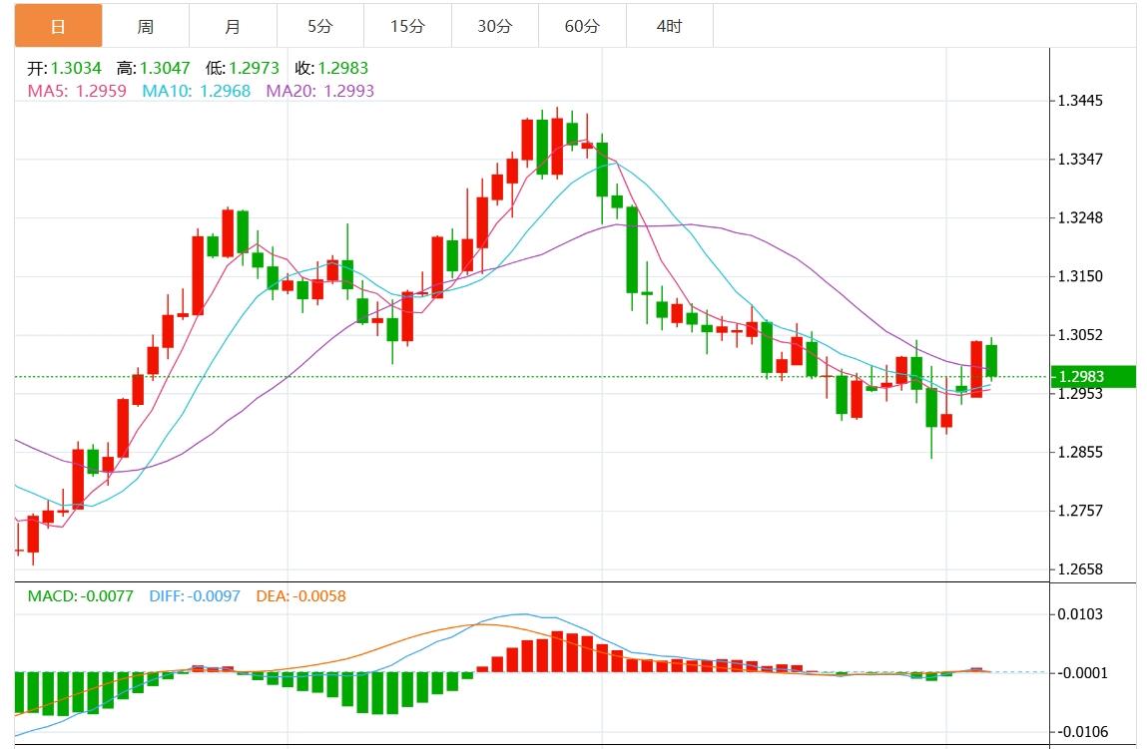
Task: Click the green 1.2983 current price tag
Action: point(1095,377)
